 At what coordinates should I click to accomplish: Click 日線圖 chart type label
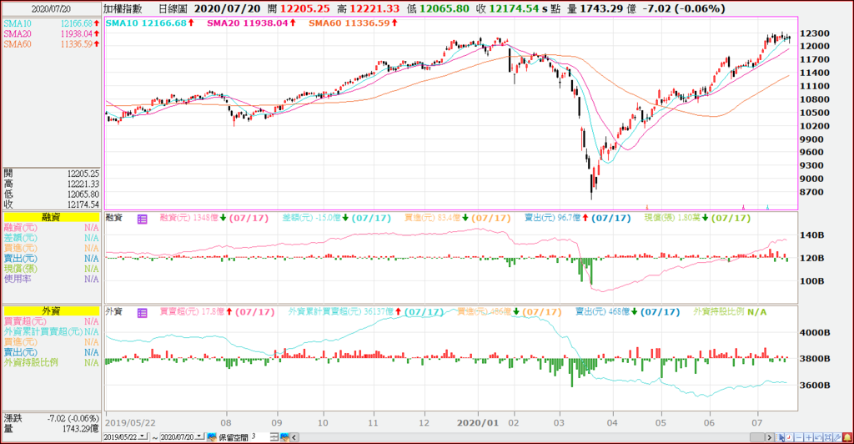[x=173, y=8]
